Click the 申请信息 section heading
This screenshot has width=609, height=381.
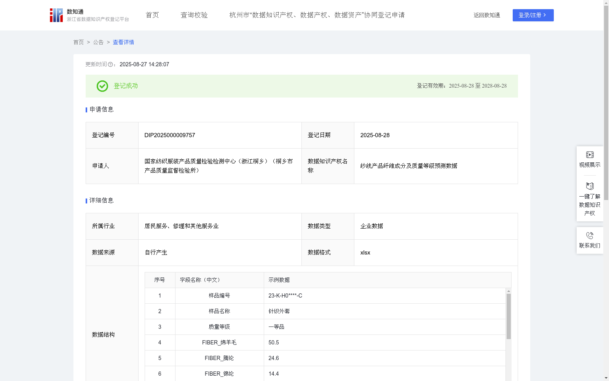point(101,110)
